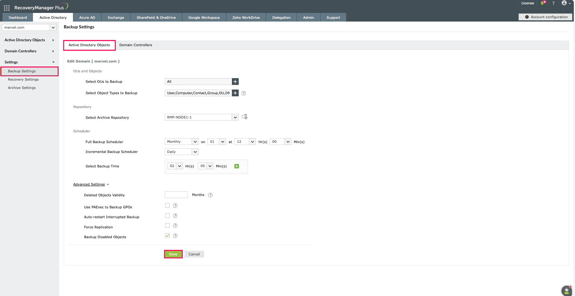Viewport: 575px width, 296px height.
Task: Open the full backup minutes 00 dropdown
Action: [281, 142]
